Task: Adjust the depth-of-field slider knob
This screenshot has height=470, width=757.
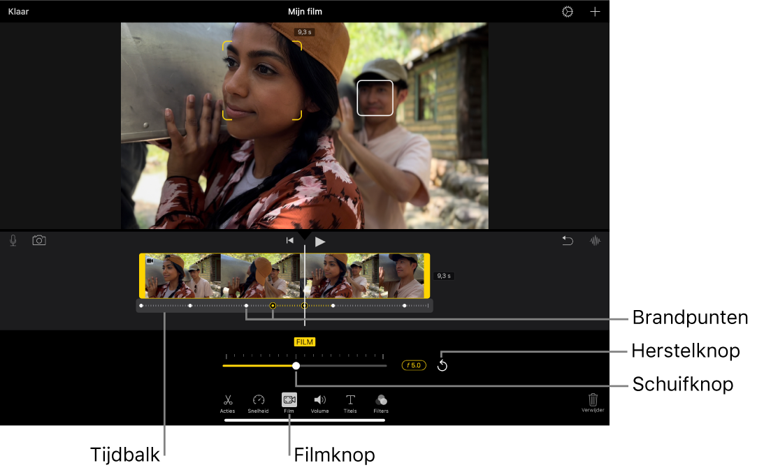Action: coord(296,366)
